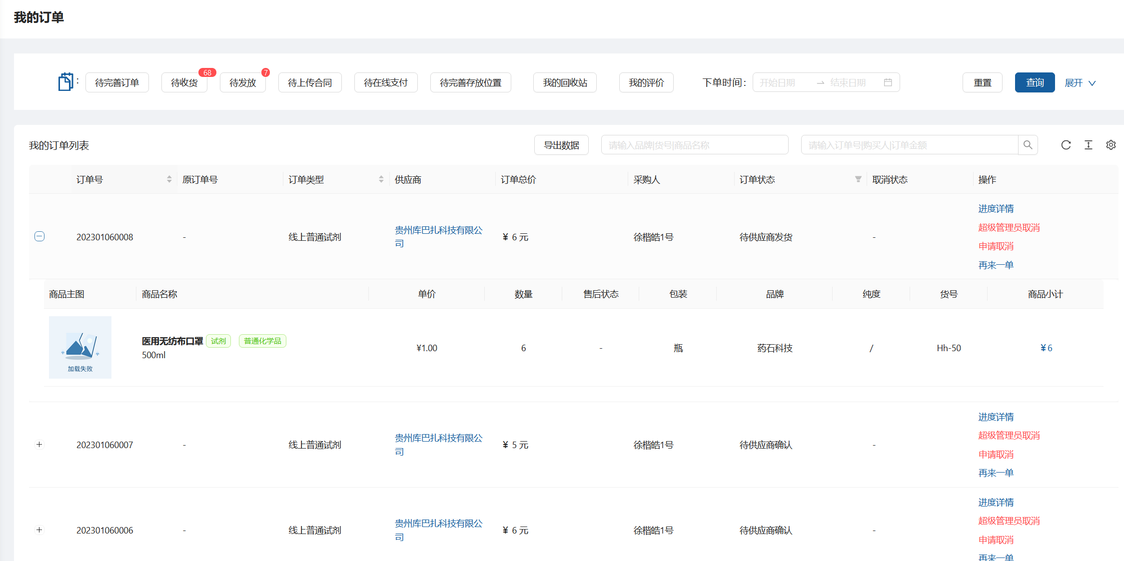Click 超级管理员取消 for order 202301060007

(1009, 436)
